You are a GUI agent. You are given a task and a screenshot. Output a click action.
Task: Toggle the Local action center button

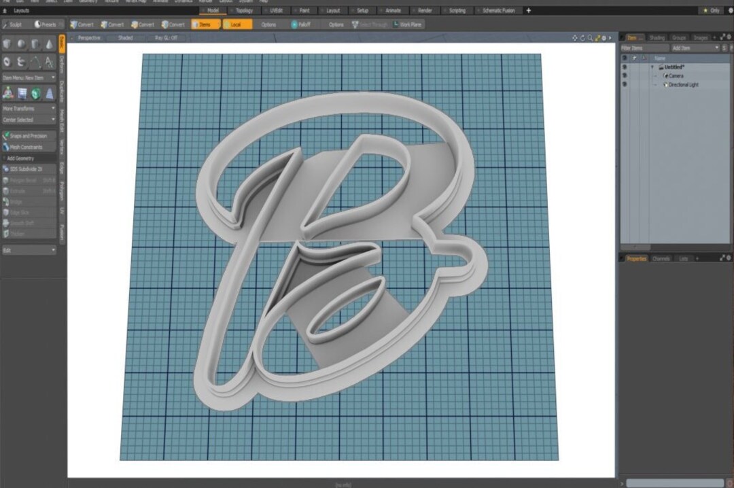(x=237, y=24)
